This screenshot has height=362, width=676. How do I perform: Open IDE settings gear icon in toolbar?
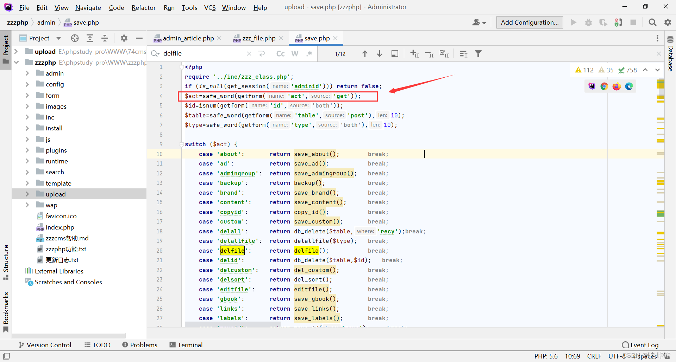(x=668, y=22)
